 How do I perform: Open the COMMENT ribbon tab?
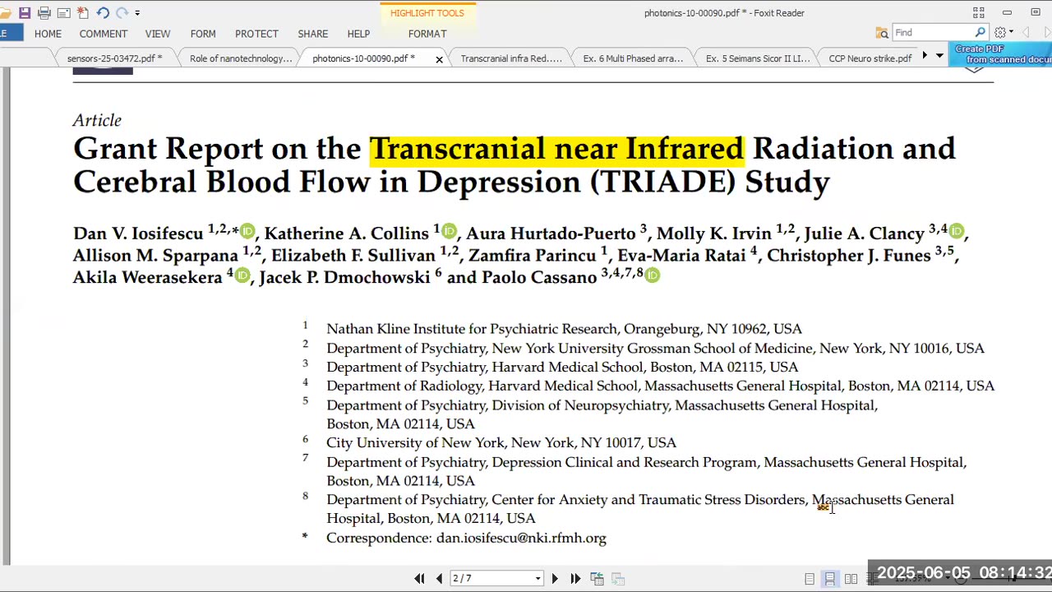(x=104, y=34)
